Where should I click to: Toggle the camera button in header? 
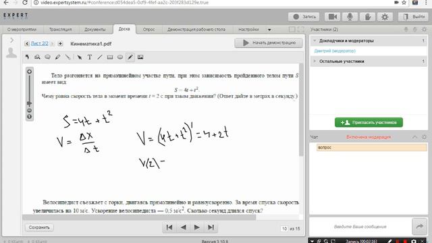tap(332, 17)
